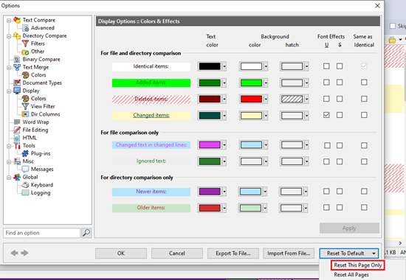The width and height of the screenshot is (406, 280).
Task: Open the Tools icon in tree
Action: 17,146
